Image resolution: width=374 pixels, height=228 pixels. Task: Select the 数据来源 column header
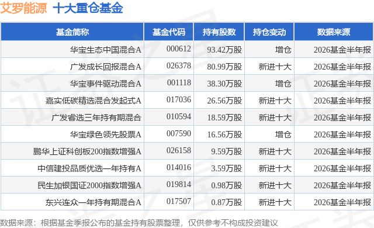coord(334,32)
